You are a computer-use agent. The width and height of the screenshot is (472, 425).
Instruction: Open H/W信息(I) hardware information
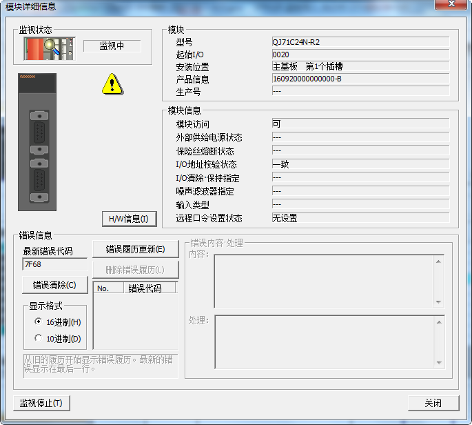click(129, 219)
